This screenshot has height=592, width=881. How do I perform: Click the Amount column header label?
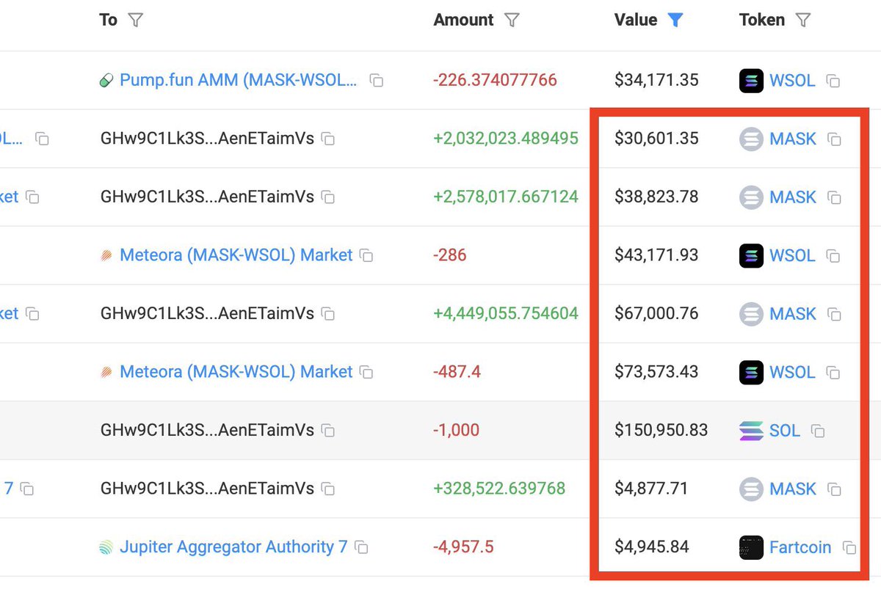click(465, 20)
